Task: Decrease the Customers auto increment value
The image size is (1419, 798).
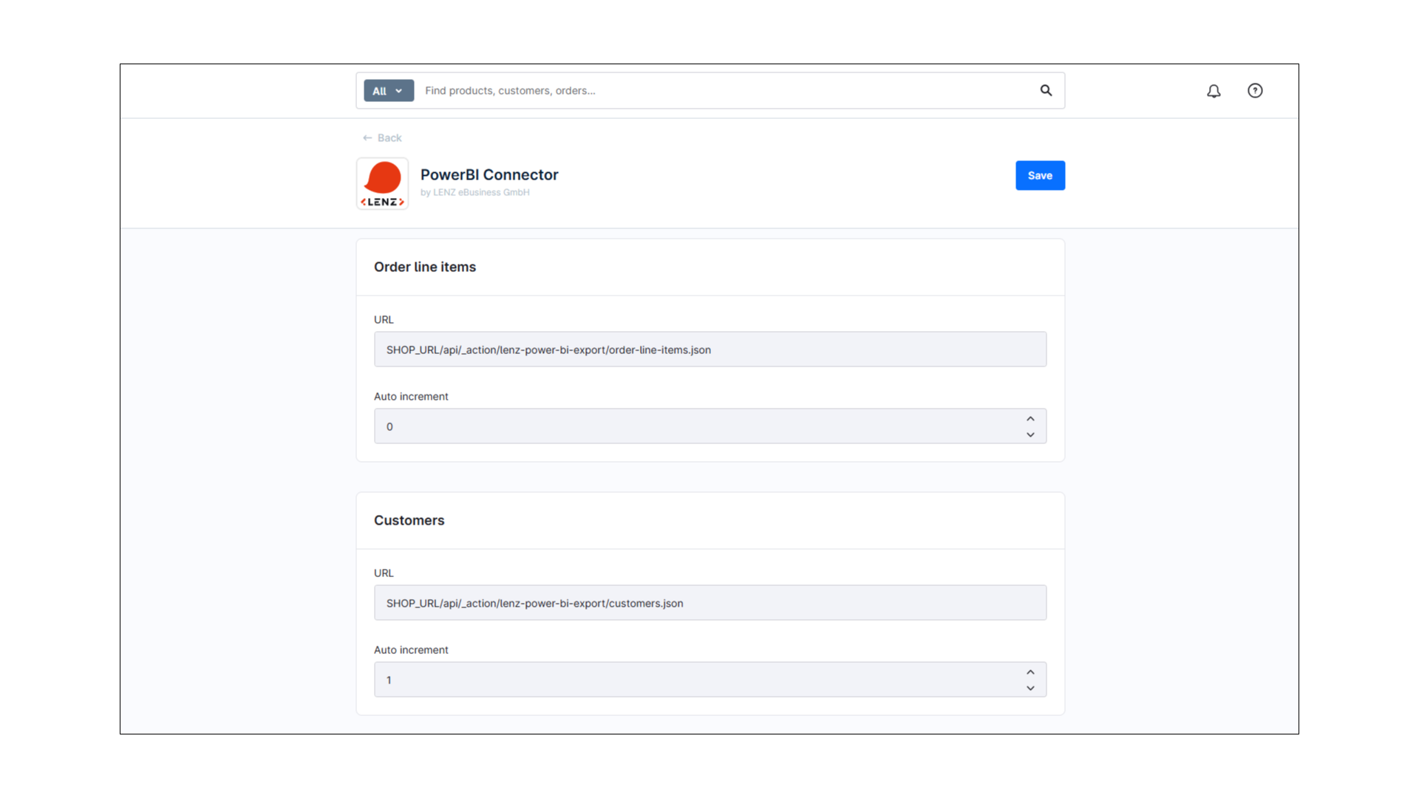Action: [x=1030, y=689]
